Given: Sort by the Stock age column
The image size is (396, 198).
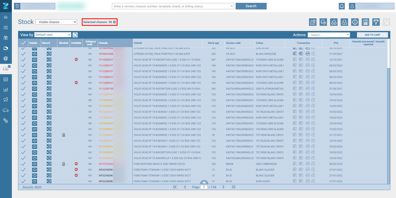Looking at the screenshot, I should pos(213,43).
